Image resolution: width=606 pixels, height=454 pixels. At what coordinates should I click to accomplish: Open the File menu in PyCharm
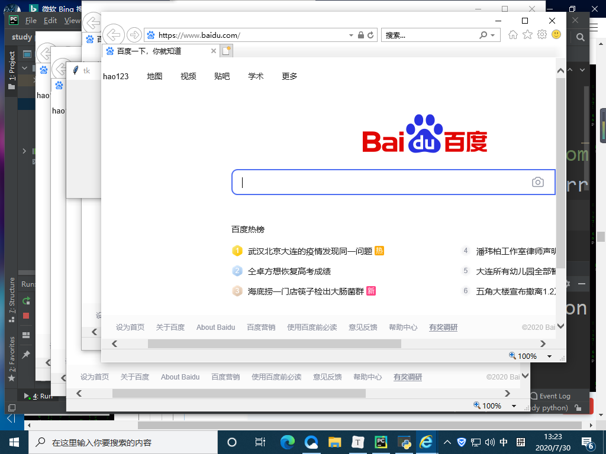pyautogui.click(x=31, y=21)
